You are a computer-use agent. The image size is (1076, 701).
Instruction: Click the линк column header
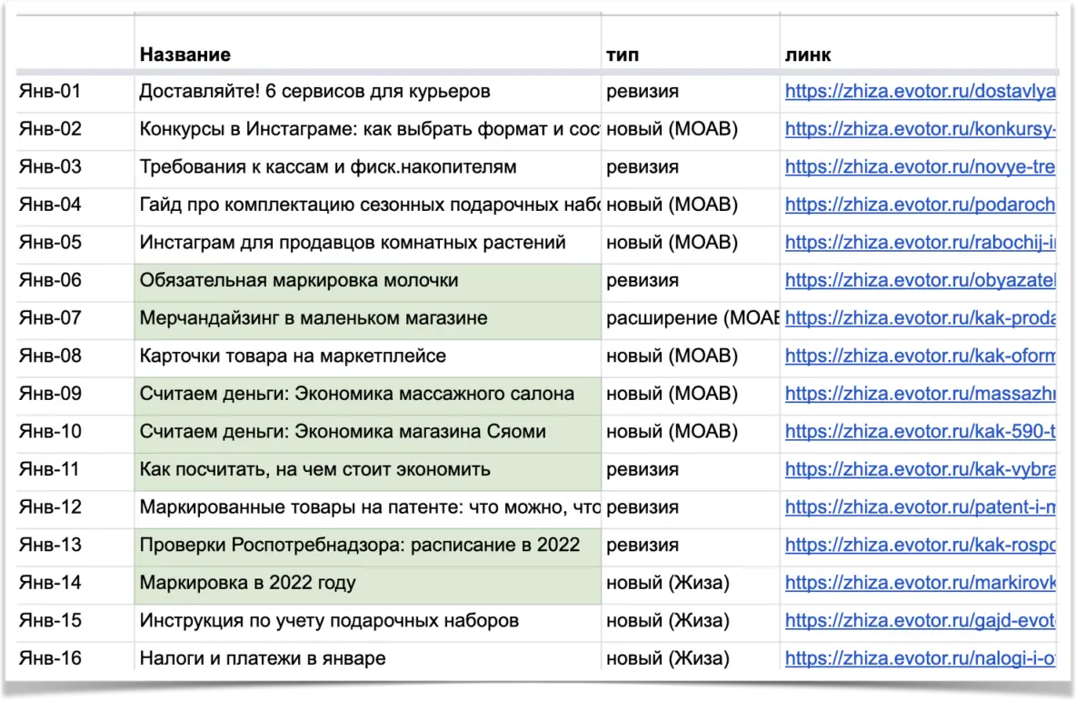click(x=808, y=55)
